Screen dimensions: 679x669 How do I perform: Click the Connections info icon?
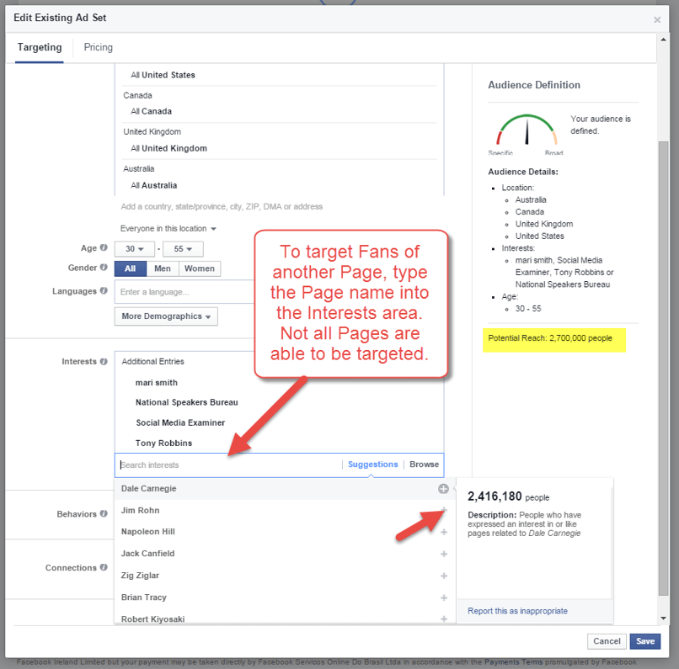[x=104, y=567]
